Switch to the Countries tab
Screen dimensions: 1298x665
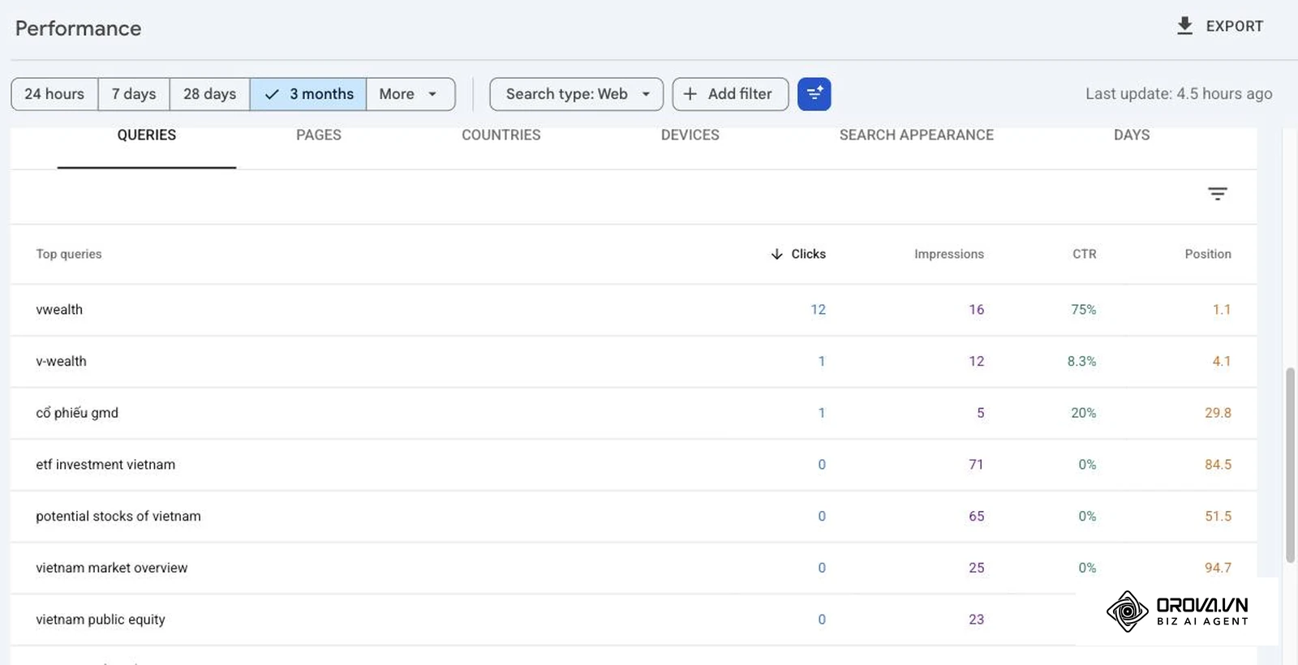pyautogui.click(x=501, y=135)
